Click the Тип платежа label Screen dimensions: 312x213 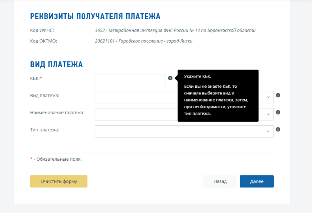45,130
